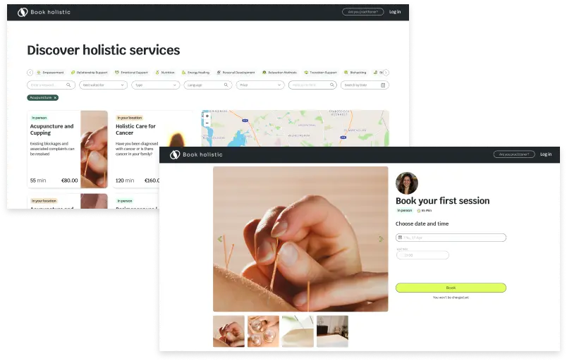Click Log in link in booking window
Image resolution: width=567 pixels, height=361 pixels.
click(546, 154)
